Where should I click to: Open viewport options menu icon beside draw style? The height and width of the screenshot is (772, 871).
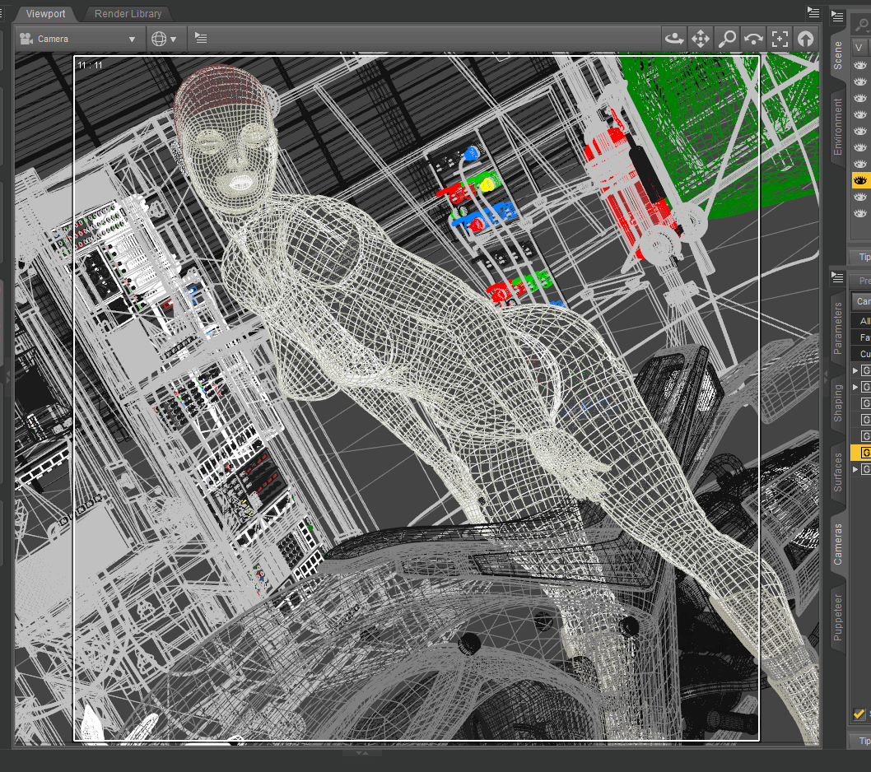201,38
